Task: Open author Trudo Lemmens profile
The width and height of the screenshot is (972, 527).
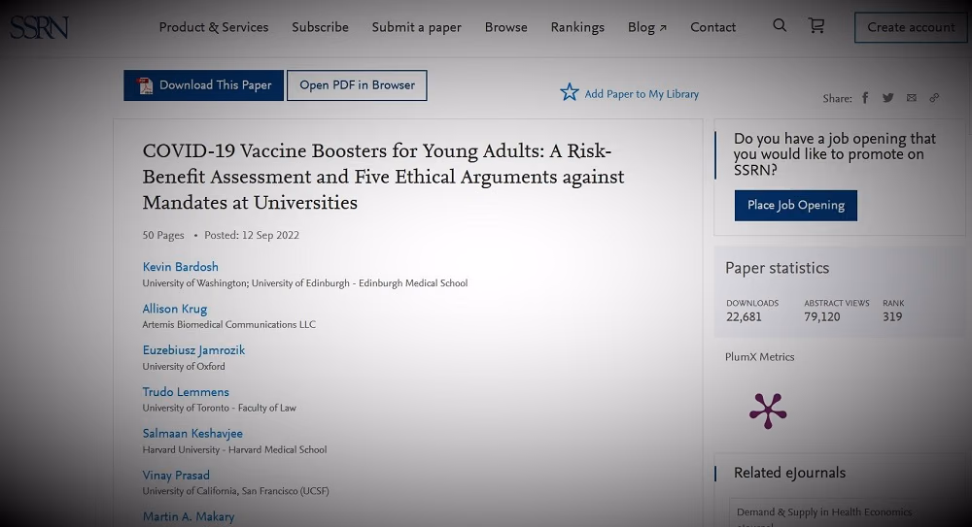Action: 186,392
